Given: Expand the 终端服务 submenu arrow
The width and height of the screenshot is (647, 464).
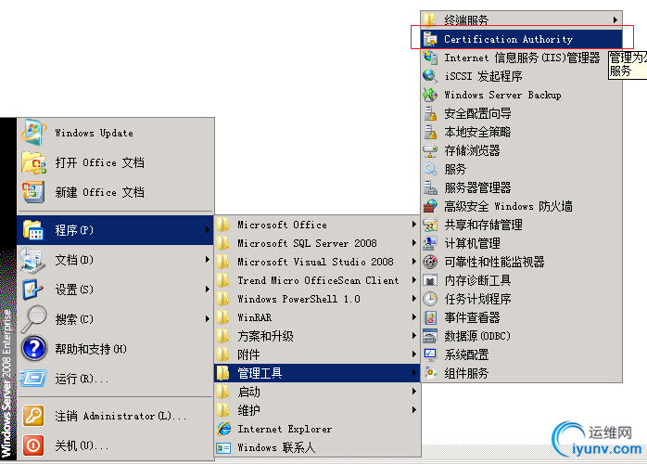Looking at the screenshot, I should [615, 19].
